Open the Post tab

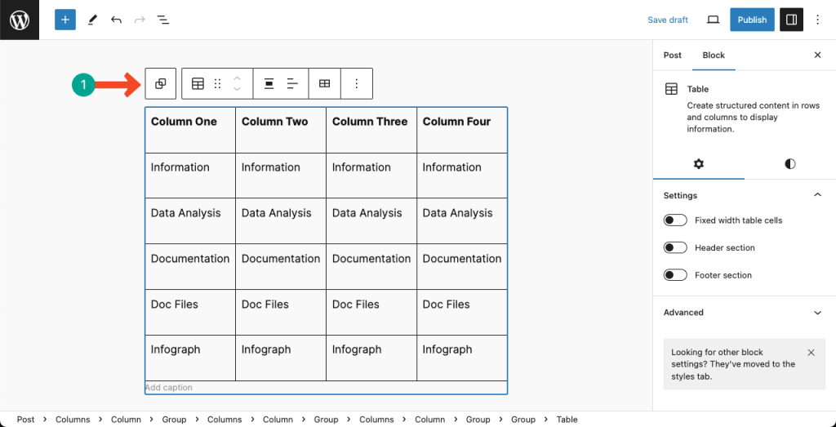(x=673, y=55)
